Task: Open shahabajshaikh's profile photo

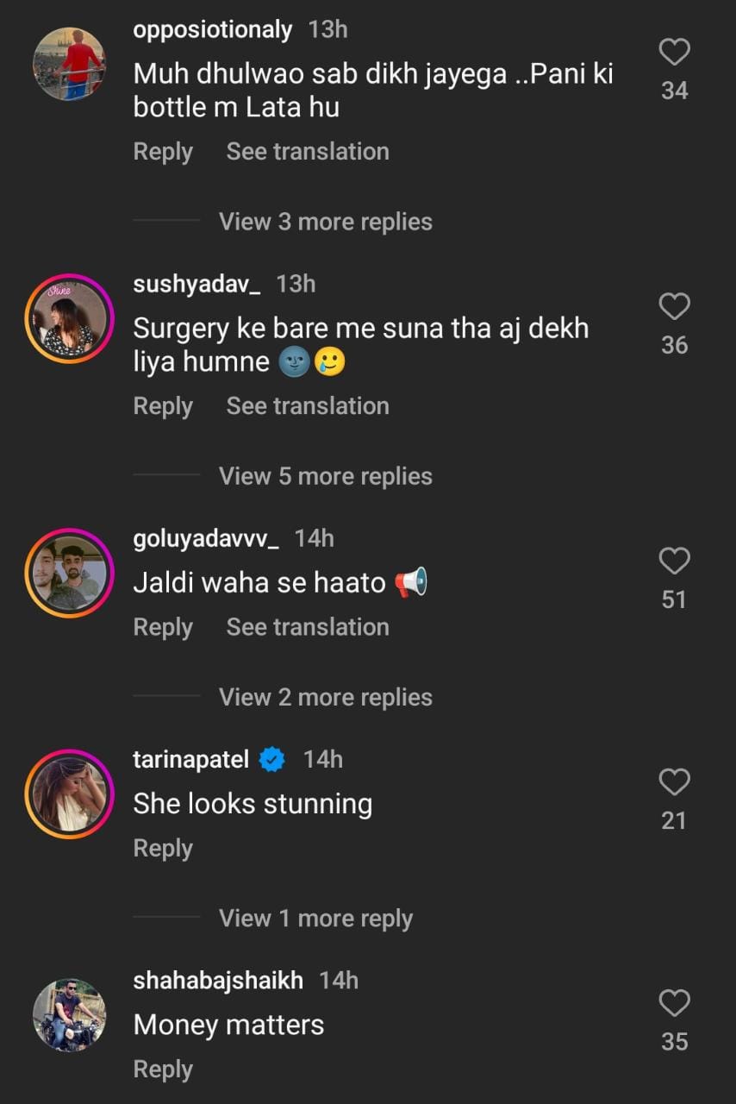Action: [69, 1014]
